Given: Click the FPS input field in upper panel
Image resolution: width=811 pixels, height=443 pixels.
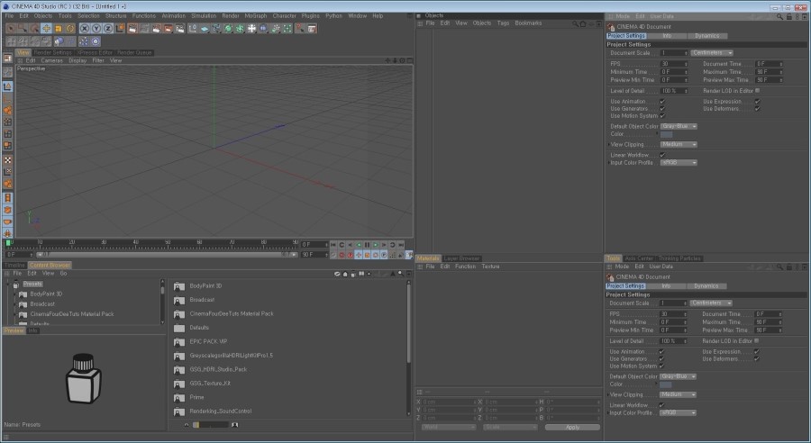Looking at the screenshot, I should pos(674,64).
